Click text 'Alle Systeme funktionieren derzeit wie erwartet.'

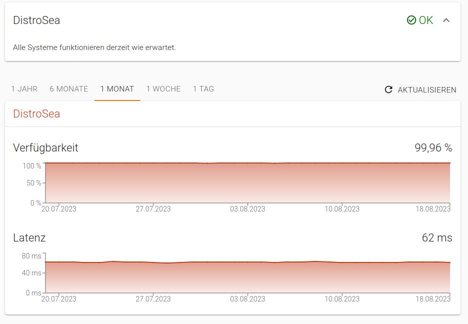point(94,47)
